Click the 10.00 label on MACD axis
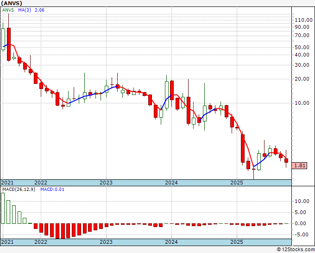 [x=302, y=201]
